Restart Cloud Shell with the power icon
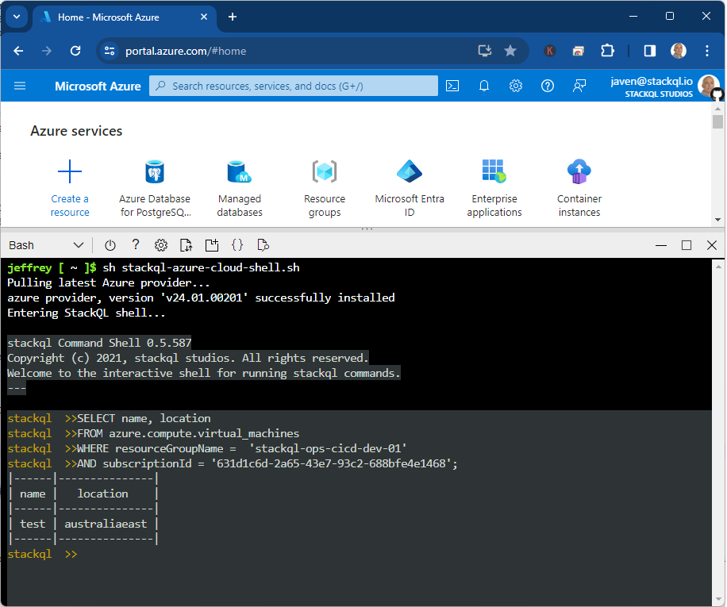The width and height of the screenshot is (727, 607). pyautogui.click(x=110, y=245)
